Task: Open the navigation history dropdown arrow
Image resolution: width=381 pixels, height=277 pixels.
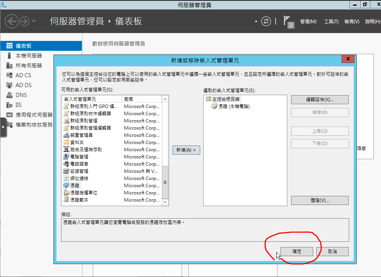Action: 33,21
